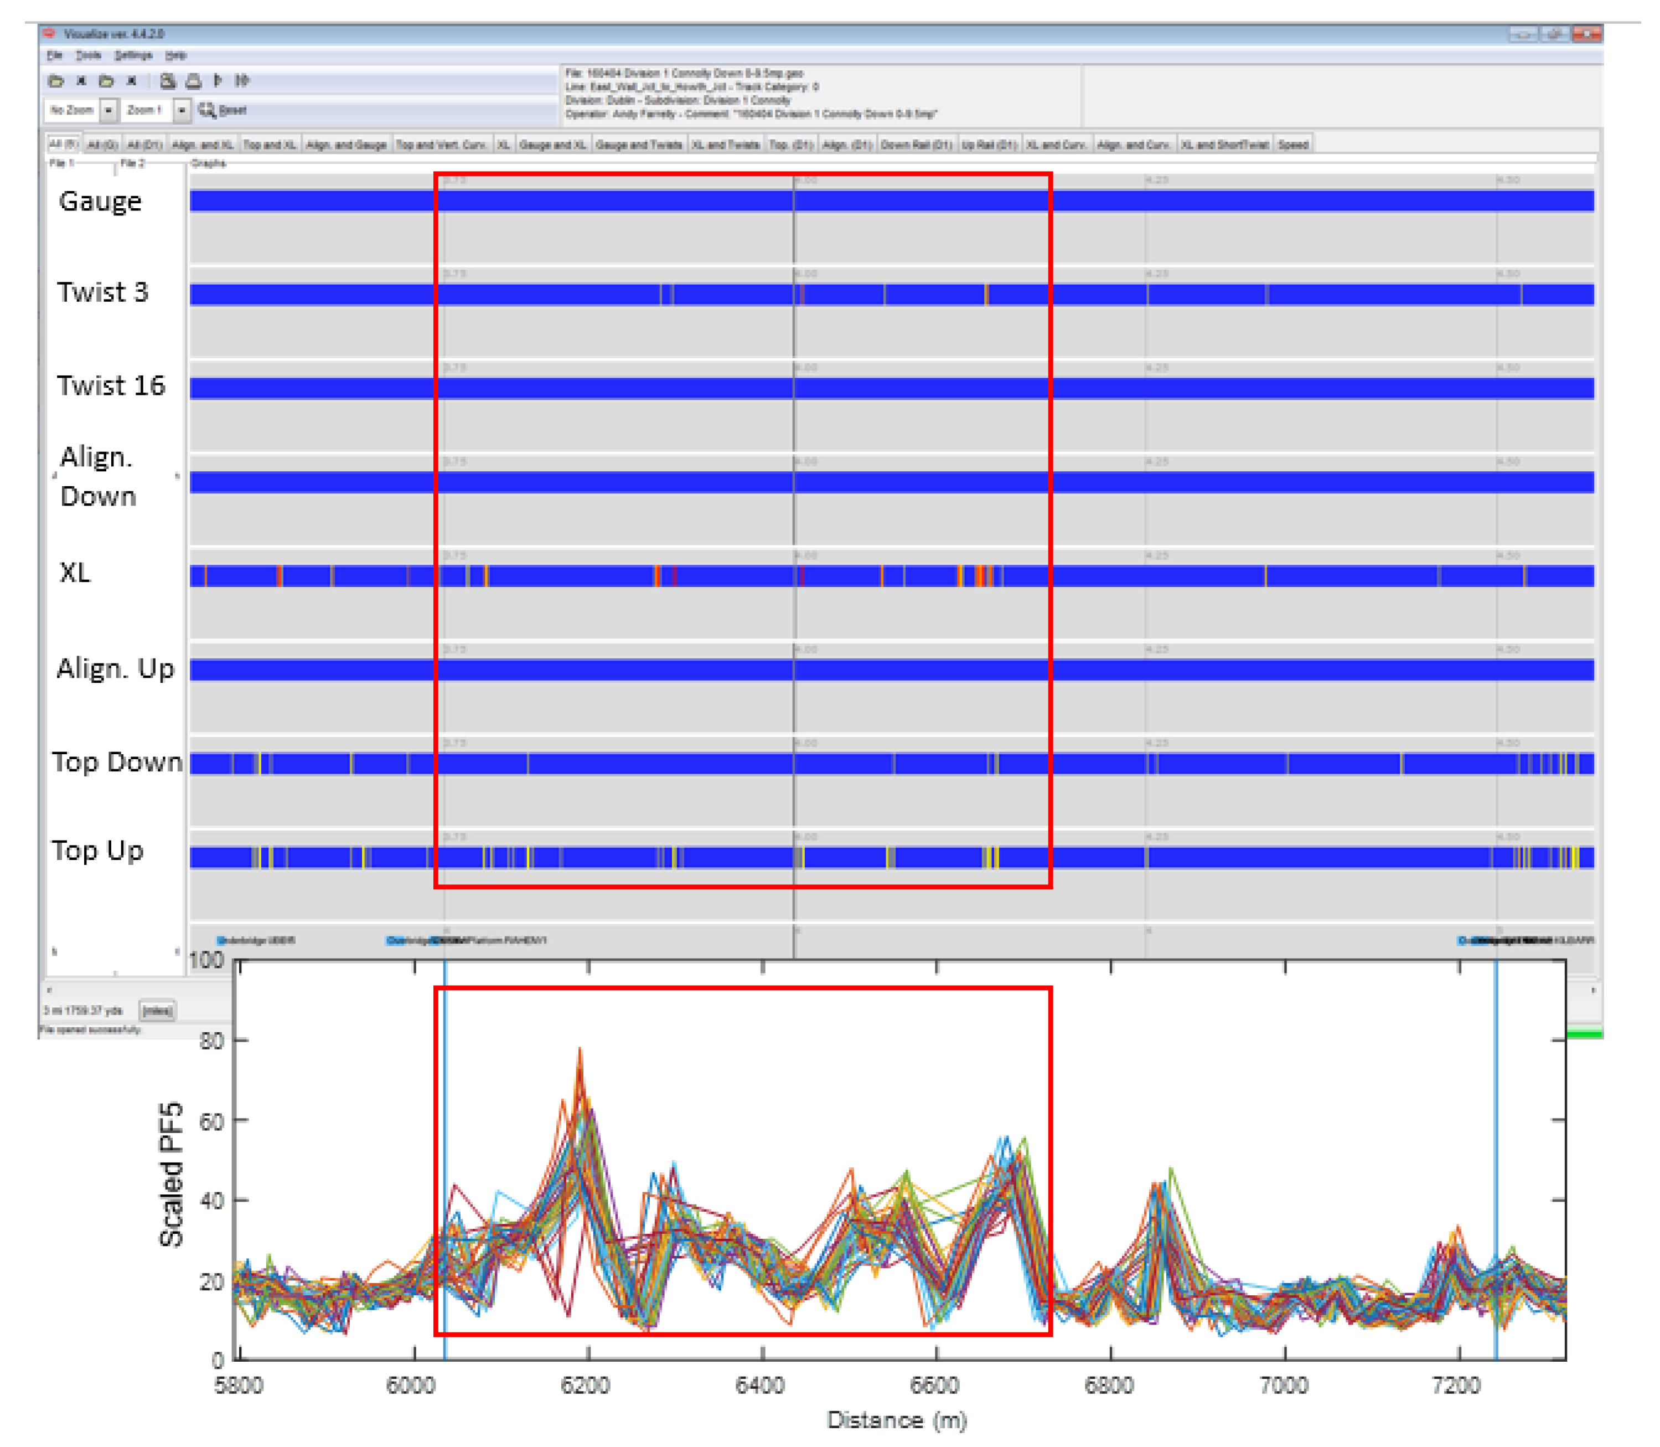
Task: Select the Speed tab
Action: [x=1293, y=145]
